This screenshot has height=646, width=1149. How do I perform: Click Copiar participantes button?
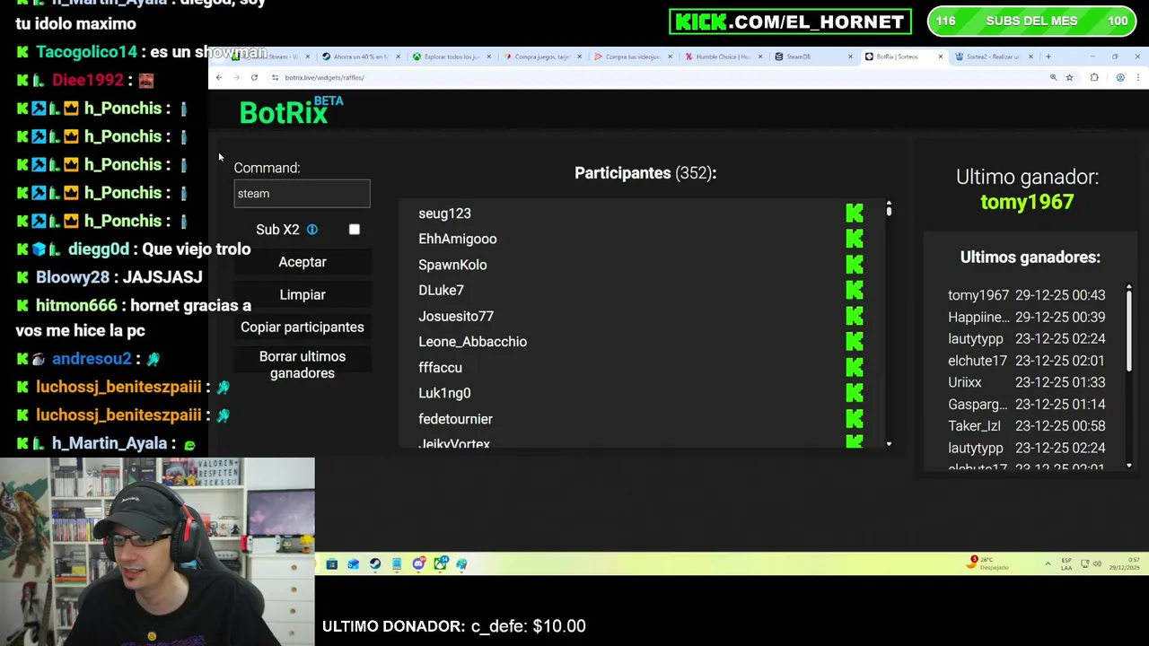coord(303,327)
